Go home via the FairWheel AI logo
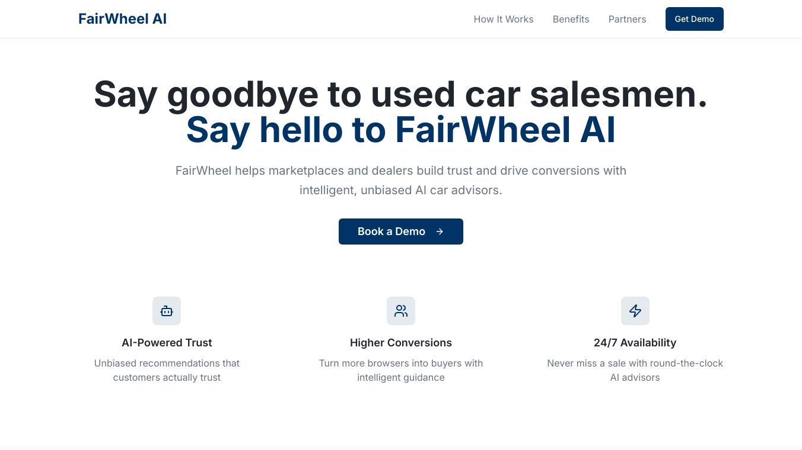Screen dimensions: 802x450 (x=122, y=19)
